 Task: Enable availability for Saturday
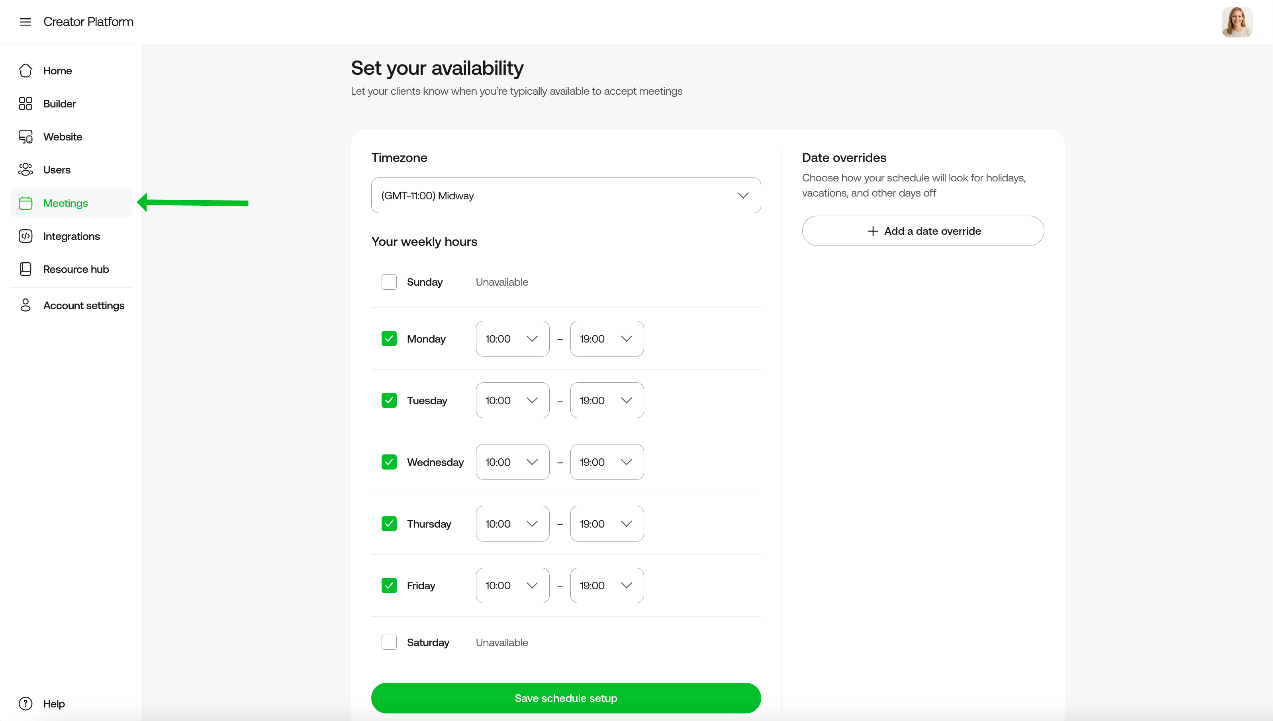(389, 642)
